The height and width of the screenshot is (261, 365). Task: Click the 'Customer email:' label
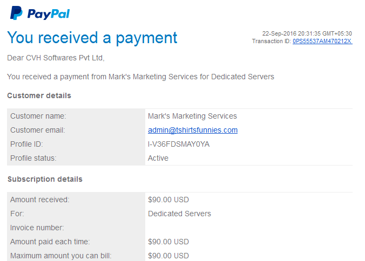coord(38,130)
